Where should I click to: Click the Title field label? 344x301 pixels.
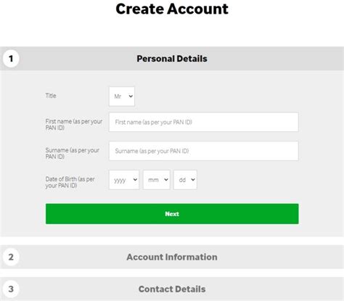[x=51, y=96]
